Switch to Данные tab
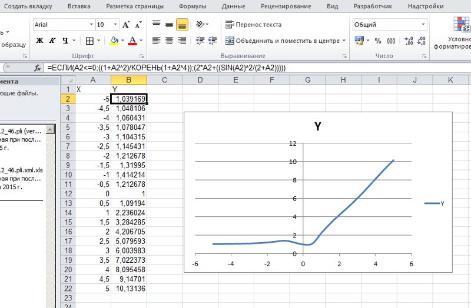This screenshot has height=308, width=471. coord(233,6)
